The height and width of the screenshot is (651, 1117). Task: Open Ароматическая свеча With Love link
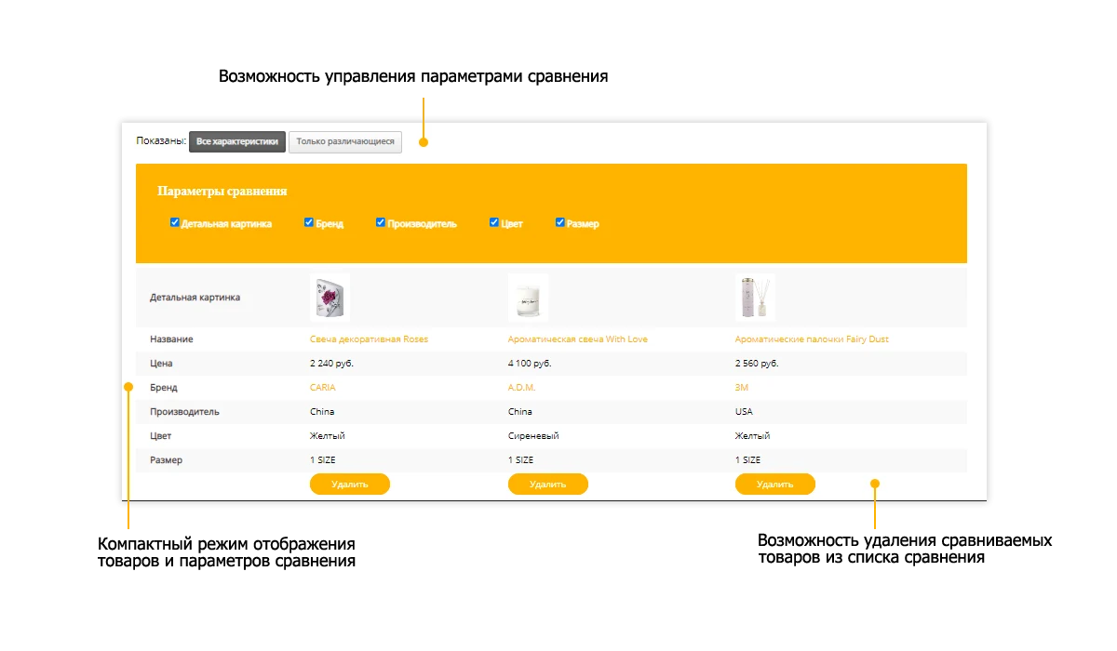point(578,339)
